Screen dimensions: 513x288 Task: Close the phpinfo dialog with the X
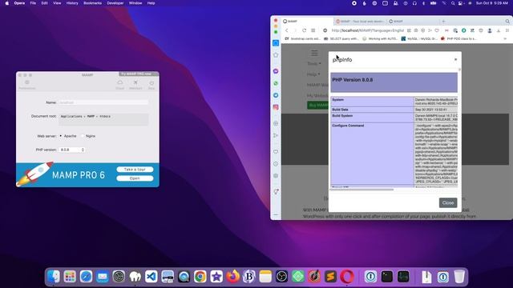455,59
